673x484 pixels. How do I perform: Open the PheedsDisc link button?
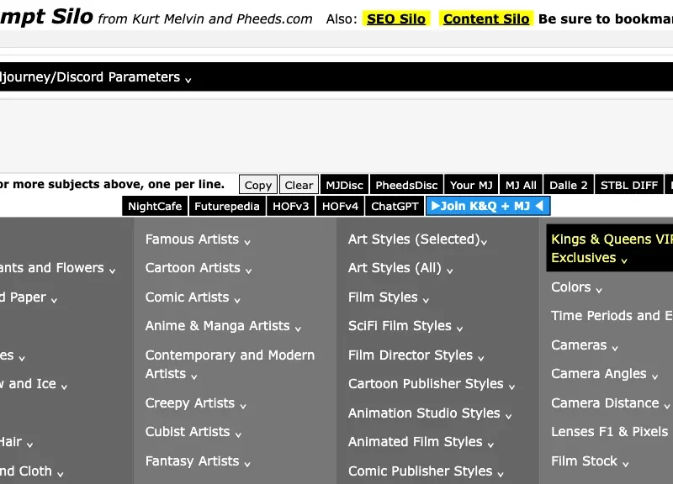[x=406, y=185]
